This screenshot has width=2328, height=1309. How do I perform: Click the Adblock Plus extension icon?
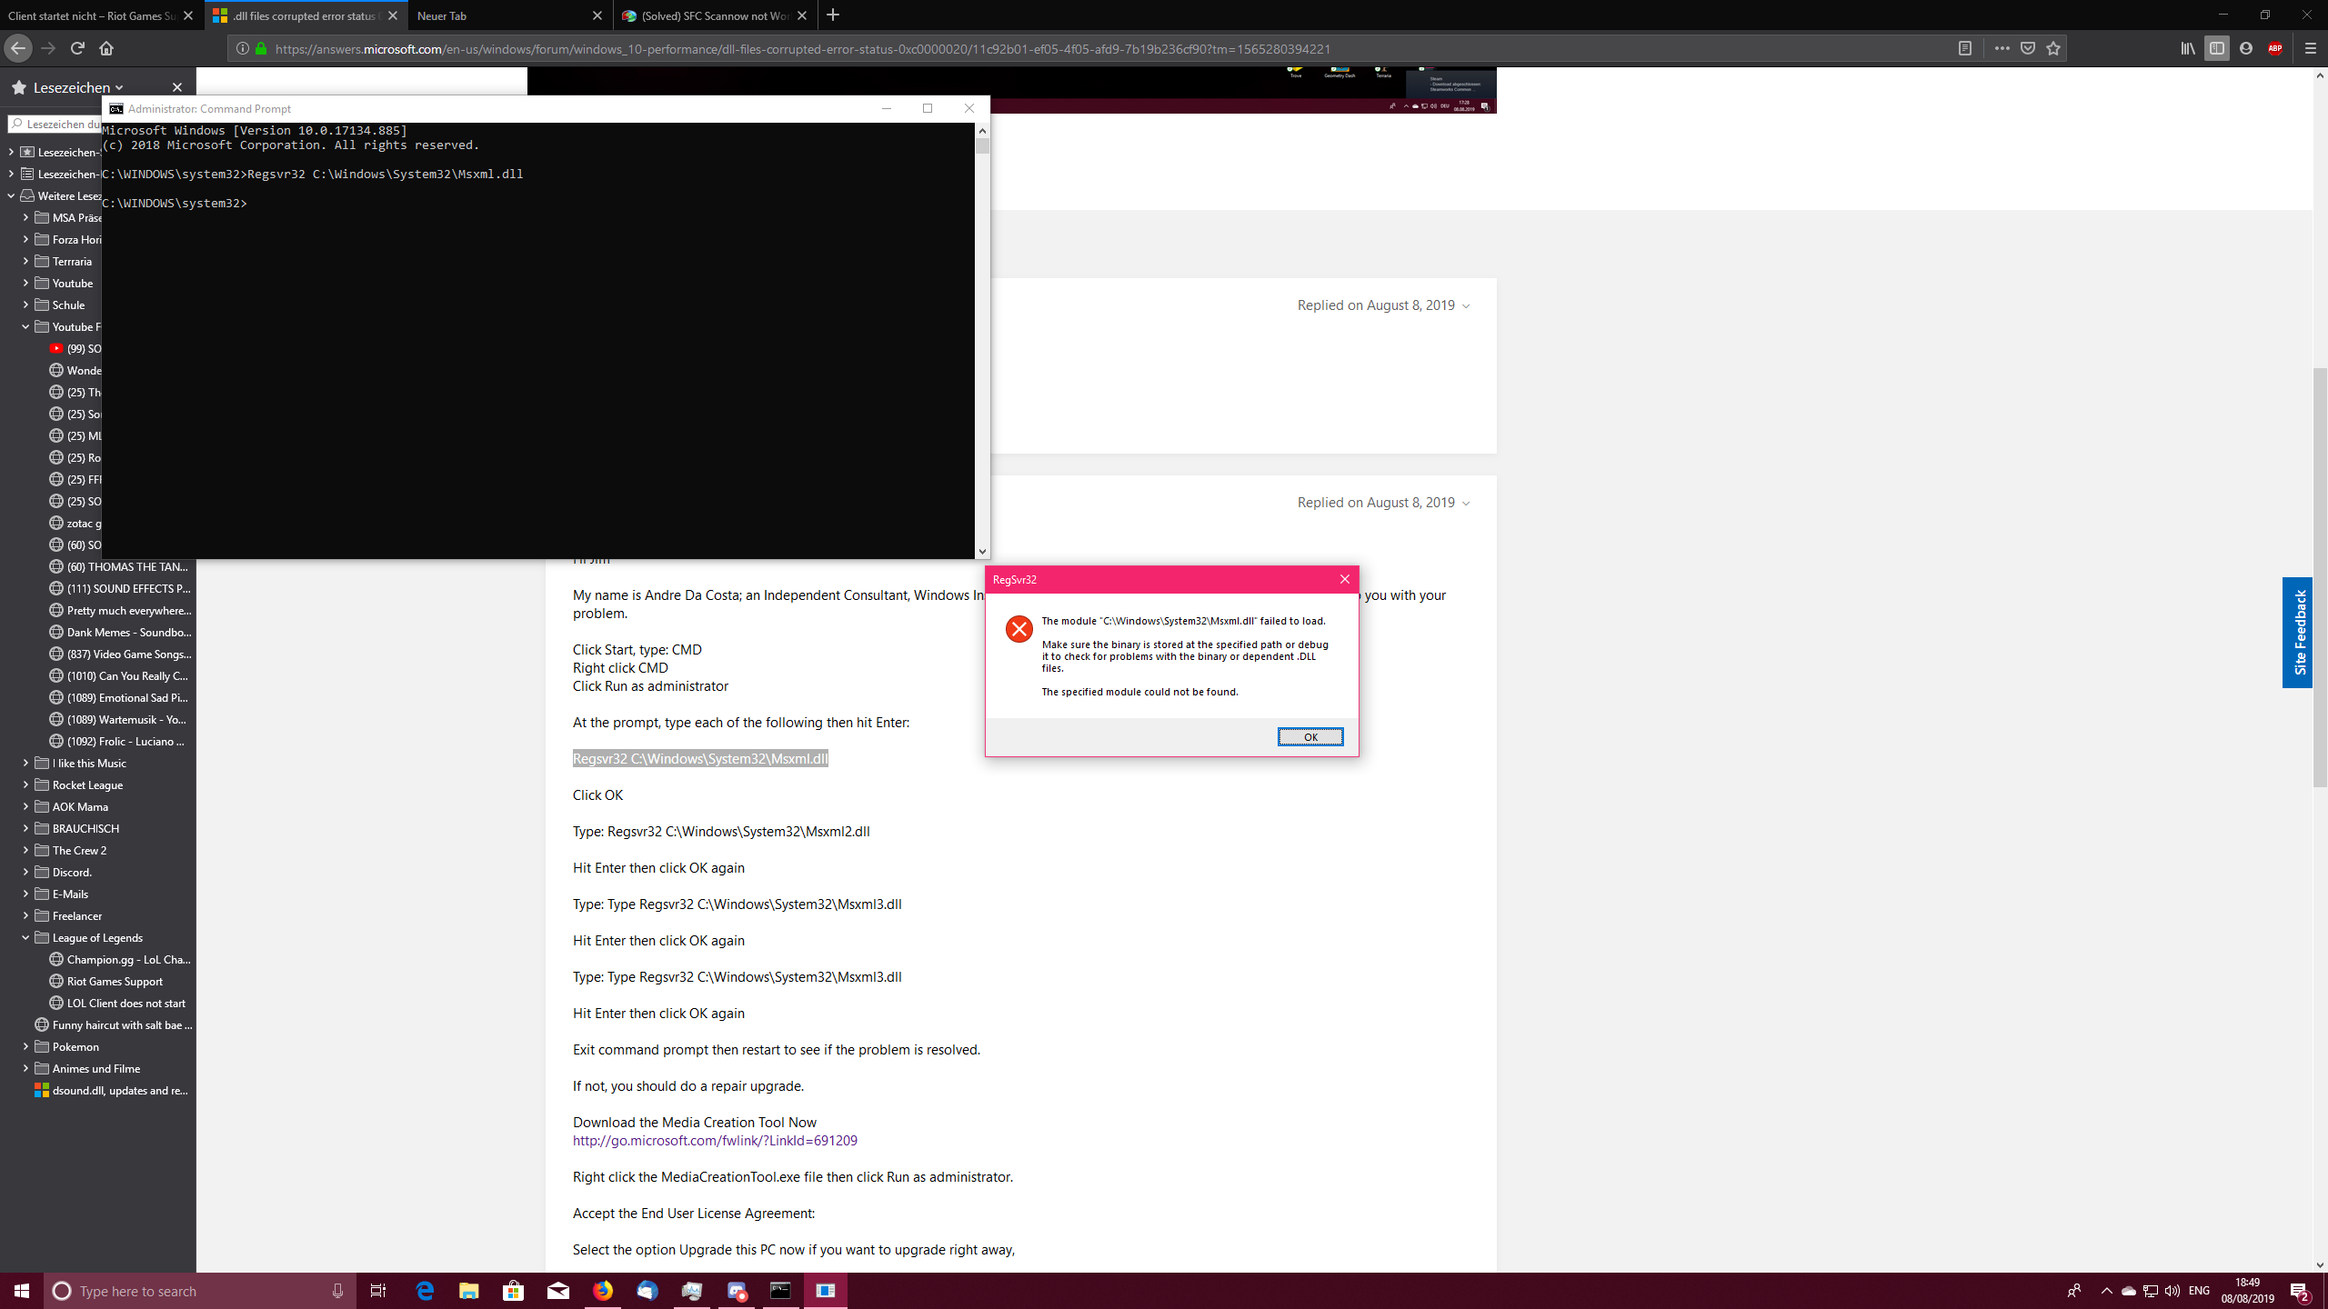[x=2275, y=48]
